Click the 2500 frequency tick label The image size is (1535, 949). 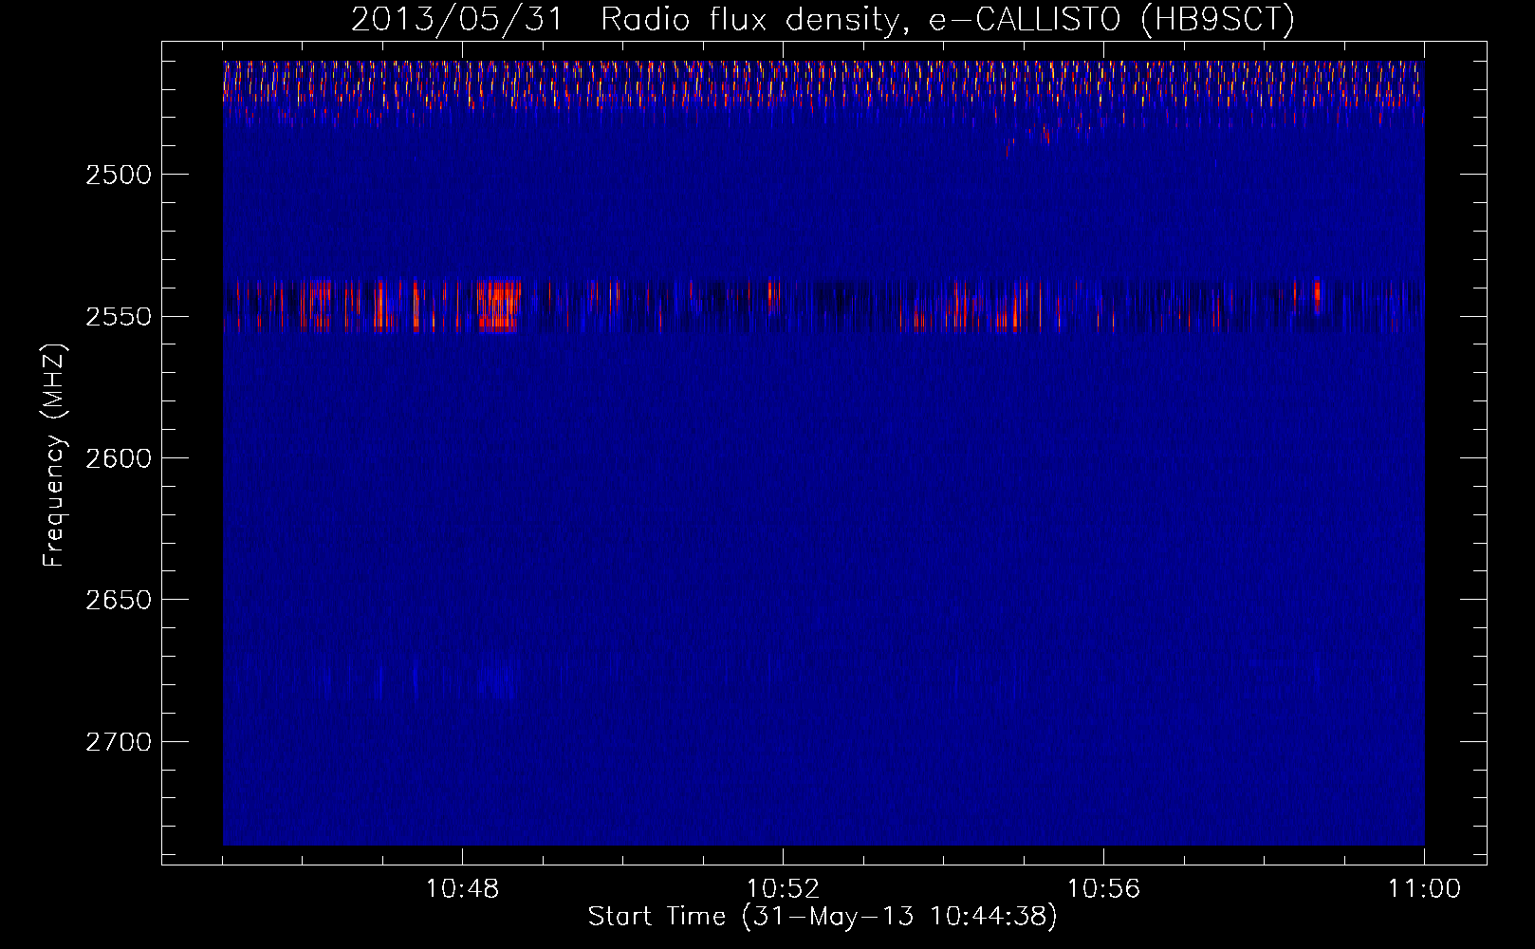(119, 175)
